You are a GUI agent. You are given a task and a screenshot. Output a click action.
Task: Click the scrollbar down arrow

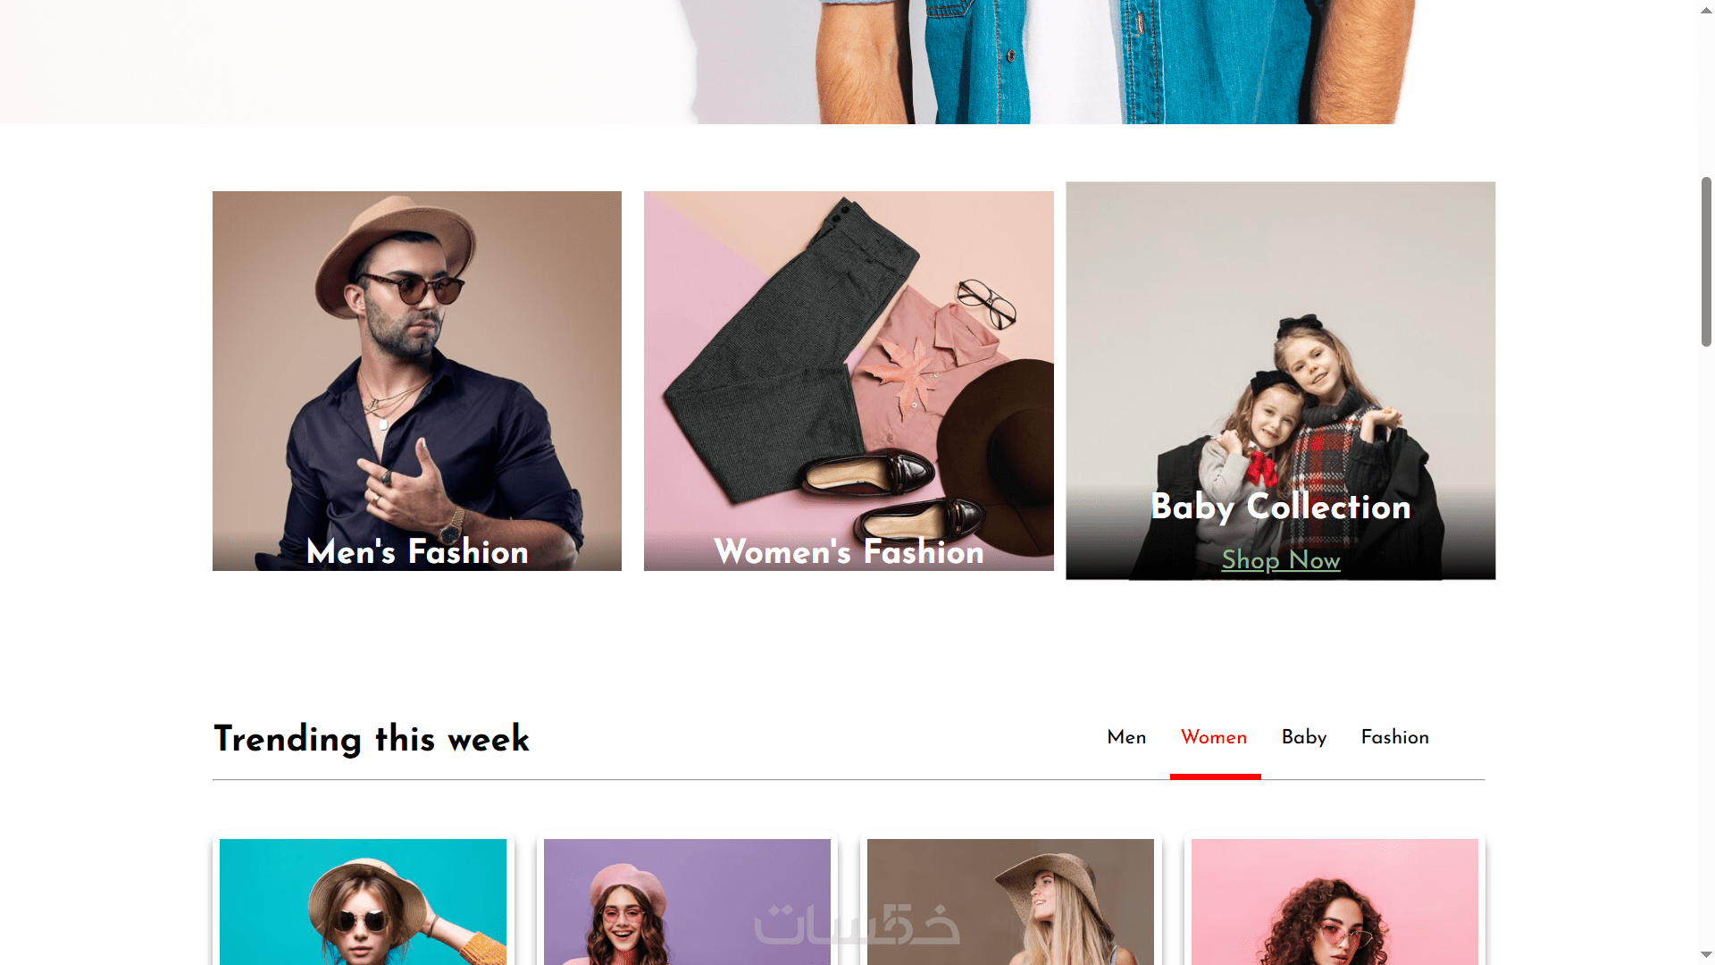coord(1706,955)
